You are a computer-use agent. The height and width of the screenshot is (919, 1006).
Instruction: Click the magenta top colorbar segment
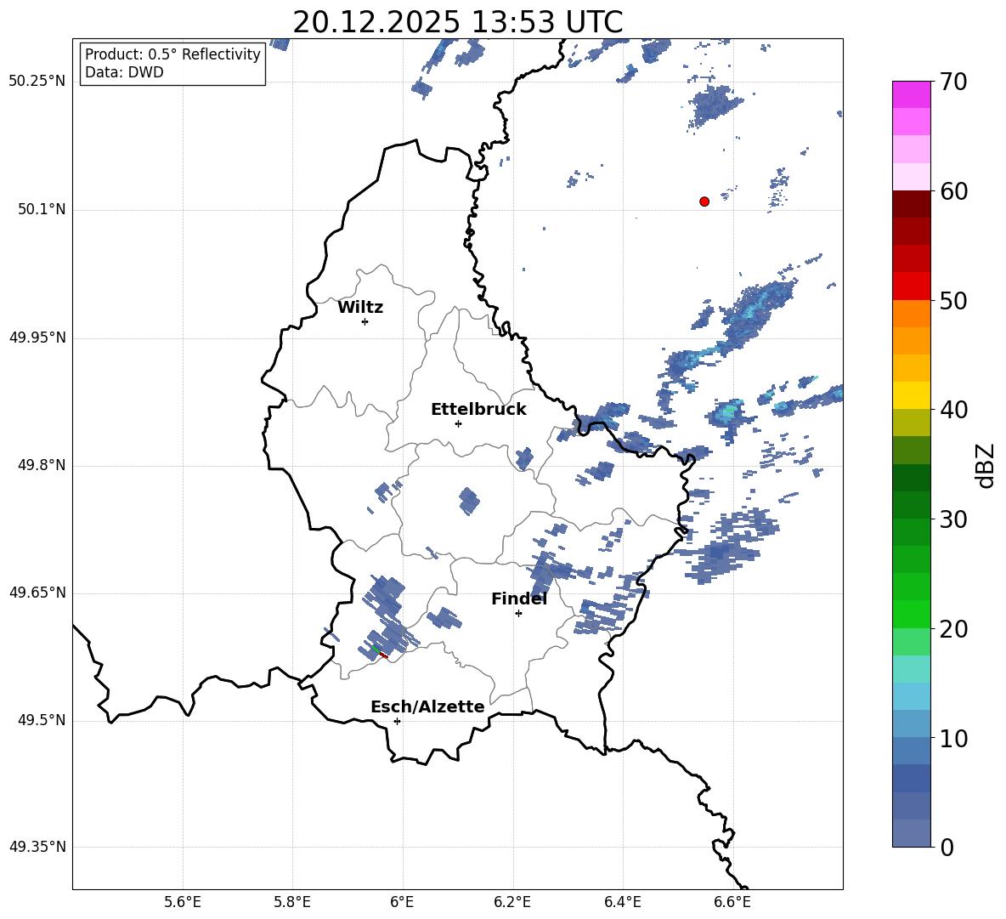[911, 94]
